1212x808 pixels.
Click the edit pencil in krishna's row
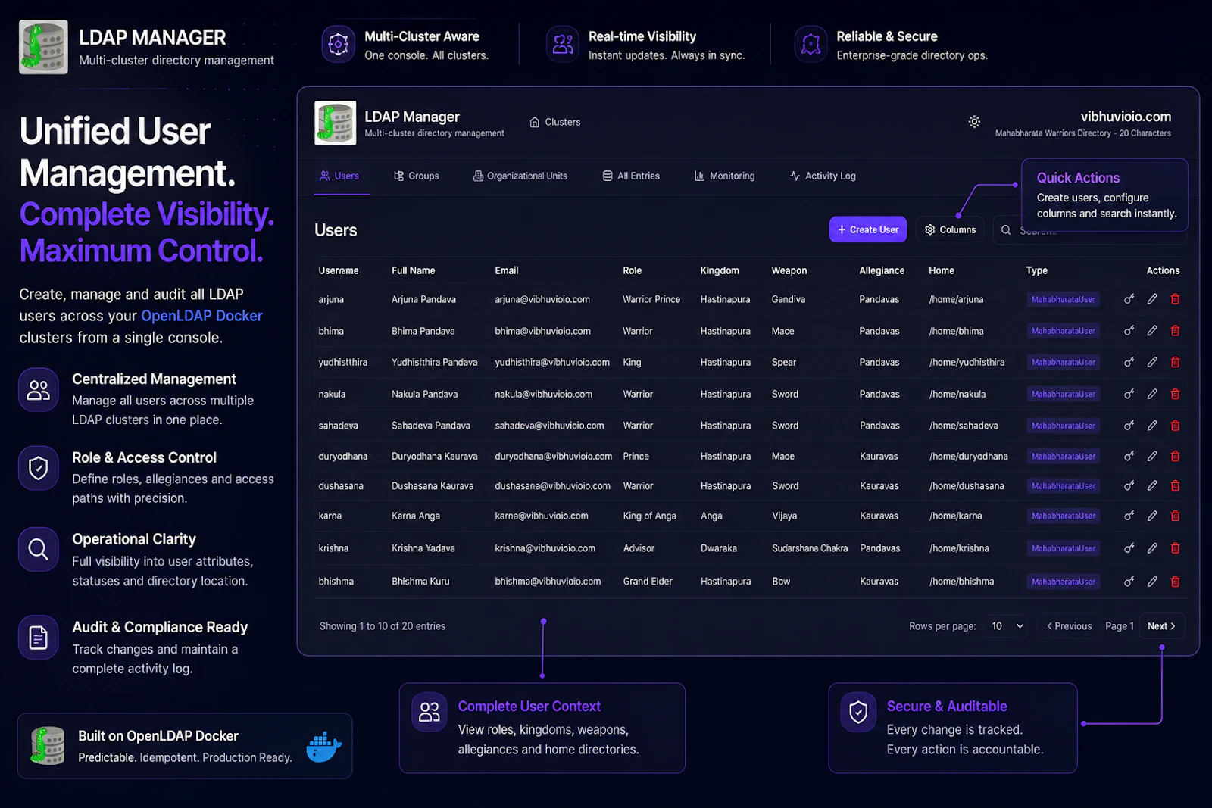[x=1152, y=548]
